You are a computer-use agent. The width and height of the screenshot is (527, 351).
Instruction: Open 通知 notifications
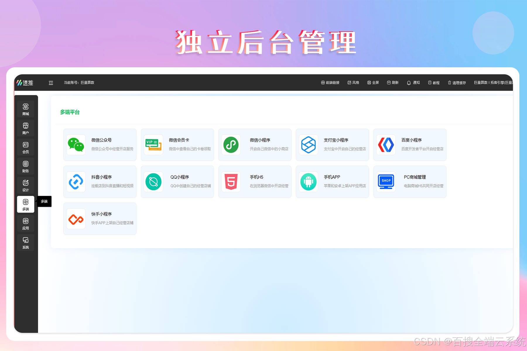click(413, 83)
